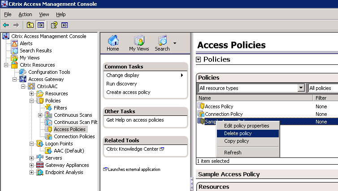Sort list by the Name column header

click(254, 98)
